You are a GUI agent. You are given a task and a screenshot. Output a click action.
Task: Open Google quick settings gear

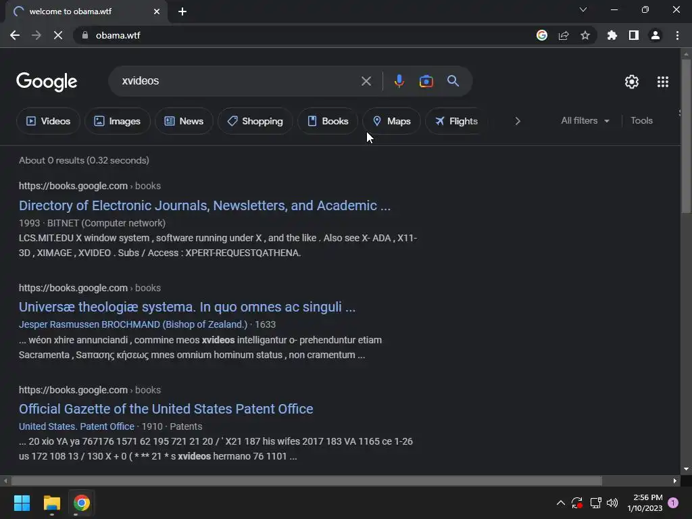click(632, 82)
